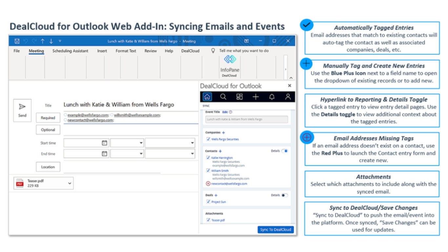The width and height of the screenshot is (448, 252).
Task: Open the Help tab
Action: (169, 51)
